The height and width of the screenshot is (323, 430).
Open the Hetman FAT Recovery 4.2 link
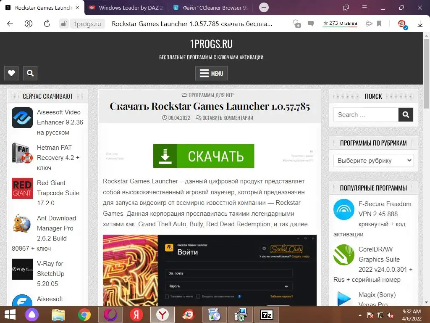tap(58, 158)
